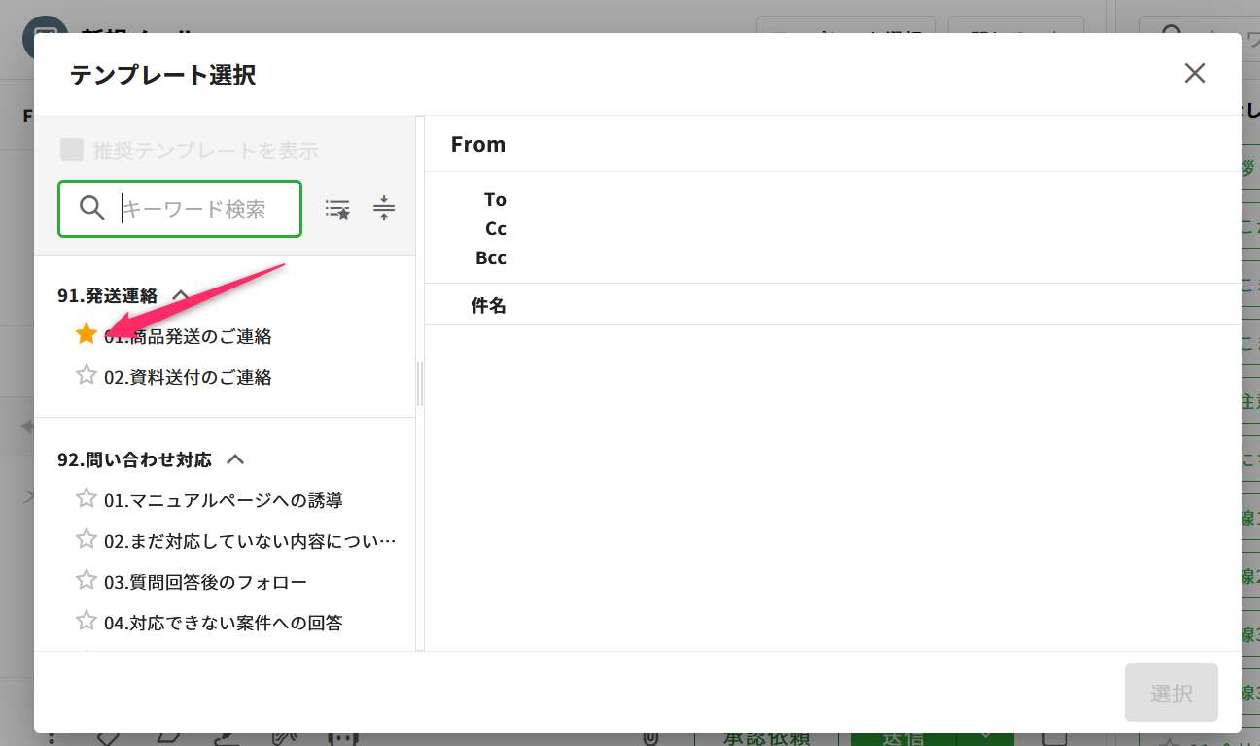Pick template 04.対応できない案件への回答
The width and height of the screenshot is (1260, 746).
pyautogui.click(x=223, y=623)
